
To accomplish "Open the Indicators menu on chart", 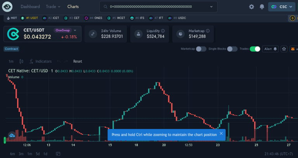I will pyautogui.click(x=40, y=61).
